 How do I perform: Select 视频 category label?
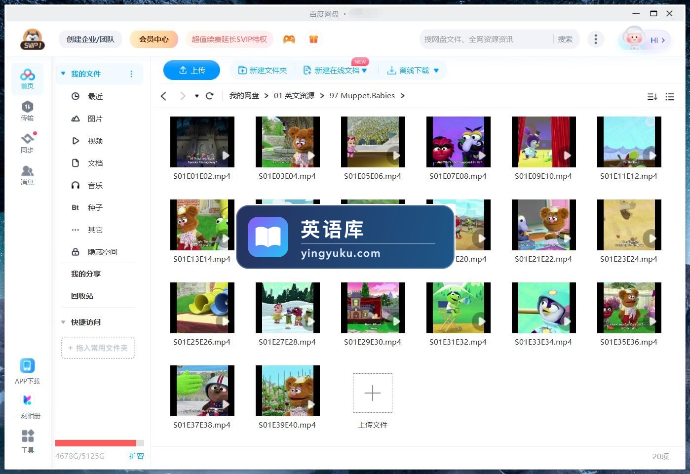[95, 141]
